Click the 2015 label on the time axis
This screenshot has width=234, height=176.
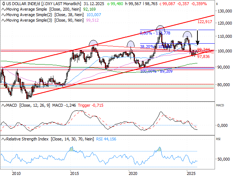pos(74,172)
